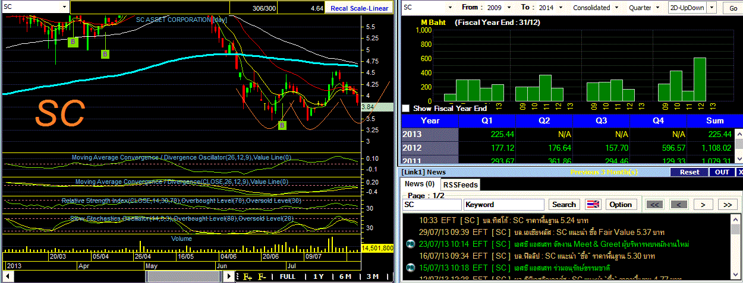Switch to the News (0) tab
The width and height of the screenshot is (743, 283).
[x=420, y=185]
